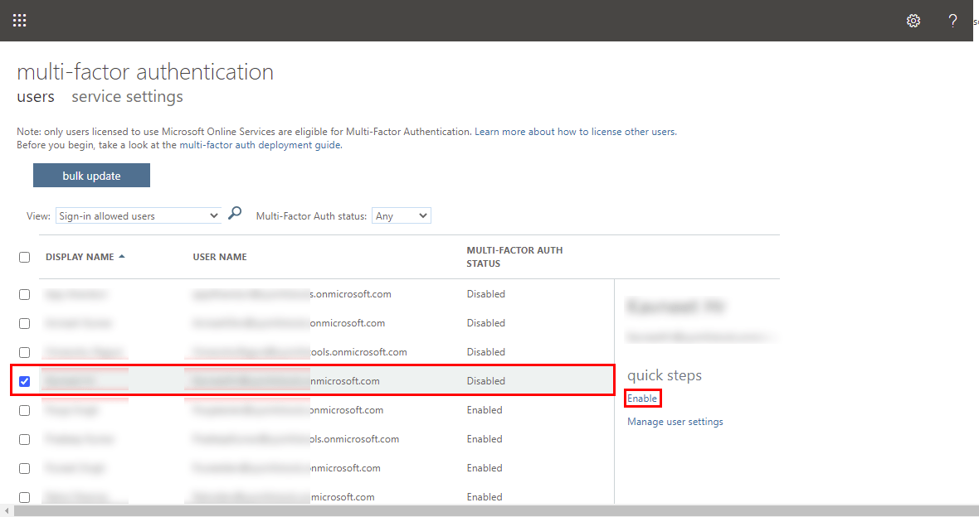Uncheck the selected user row checkbox
This screenshot has height=517, width=979.
(x=24, y=381)
